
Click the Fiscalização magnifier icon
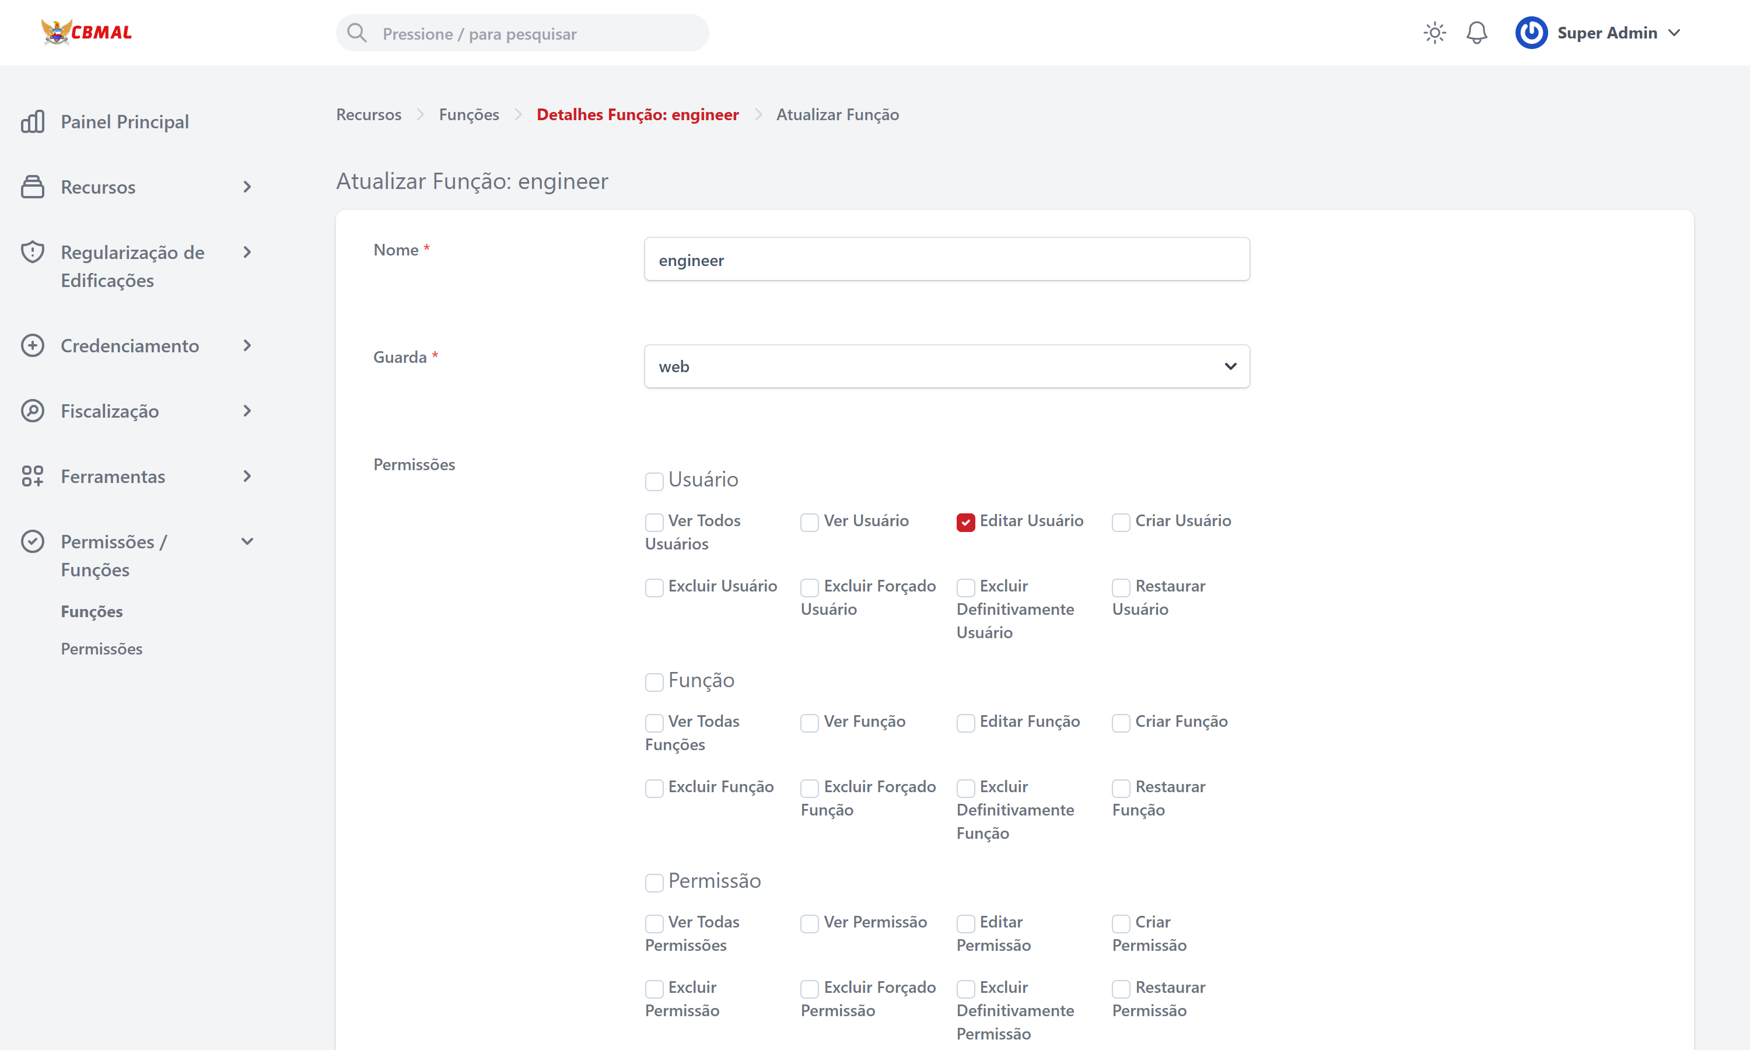point(33,411)
